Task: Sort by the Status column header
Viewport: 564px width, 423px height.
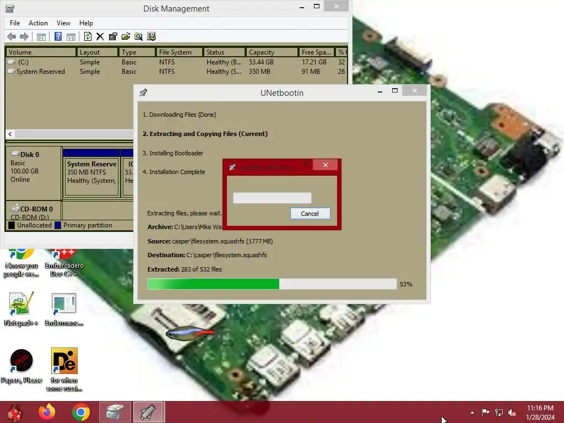Action: (225, 52)
